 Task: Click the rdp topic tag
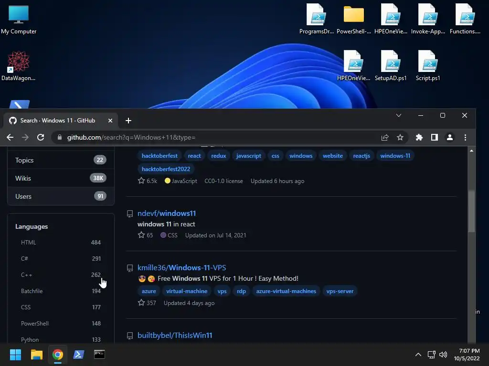click(241, 291)
